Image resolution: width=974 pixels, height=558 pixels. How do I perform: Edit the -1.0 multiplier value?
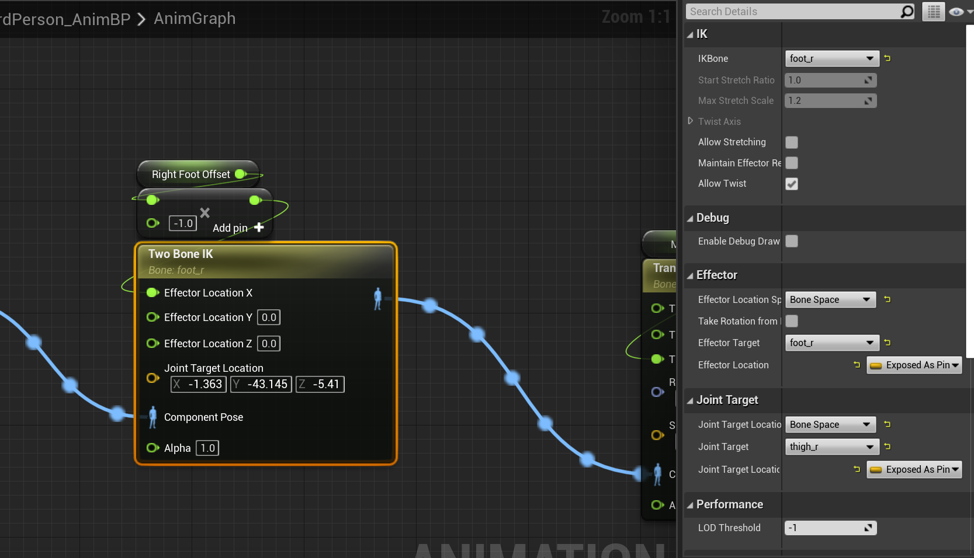coord(183,223)
